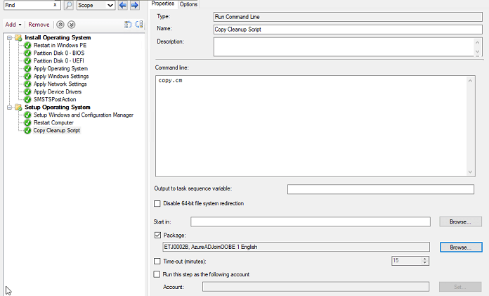Click the magnifier search icon beside Find
Viewport: 489px width, 296px height.
(x=69, y=5)
